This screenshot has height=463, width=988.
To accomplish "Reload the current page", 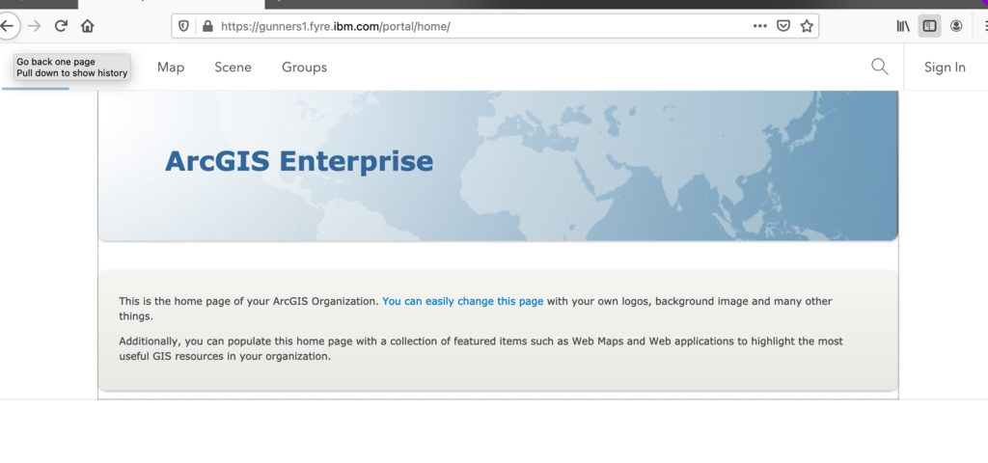I will (61, 26).
